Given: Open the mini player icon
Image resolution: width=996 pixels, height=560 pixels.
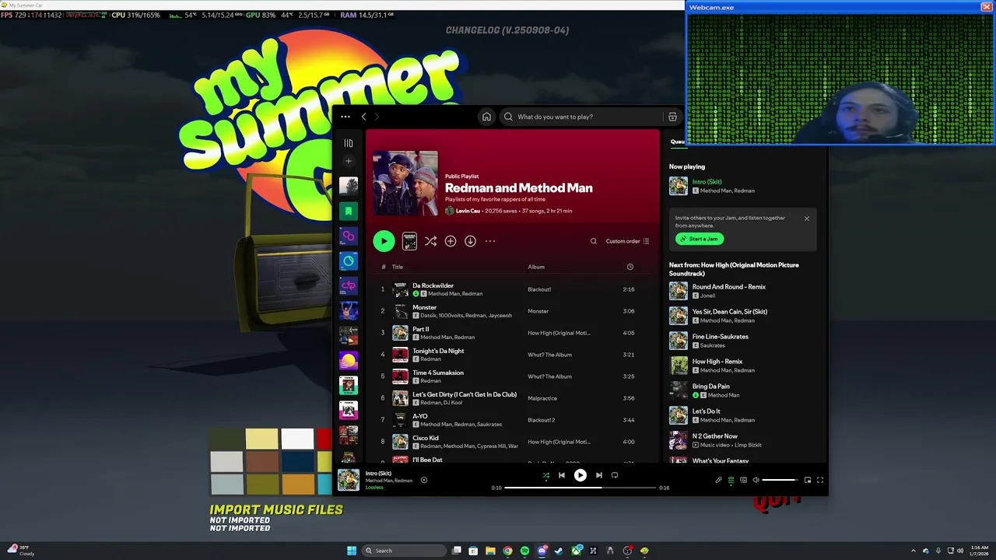Looking at the screenshot, I should point(807,480).
